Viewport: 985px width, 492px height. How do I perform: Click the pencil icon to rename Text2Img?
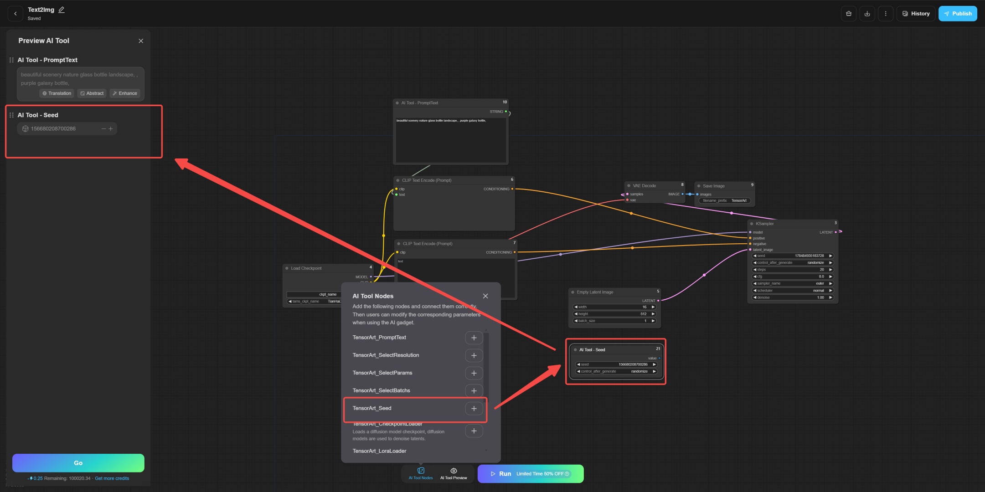pyautogui.click(x=62, y=10)
